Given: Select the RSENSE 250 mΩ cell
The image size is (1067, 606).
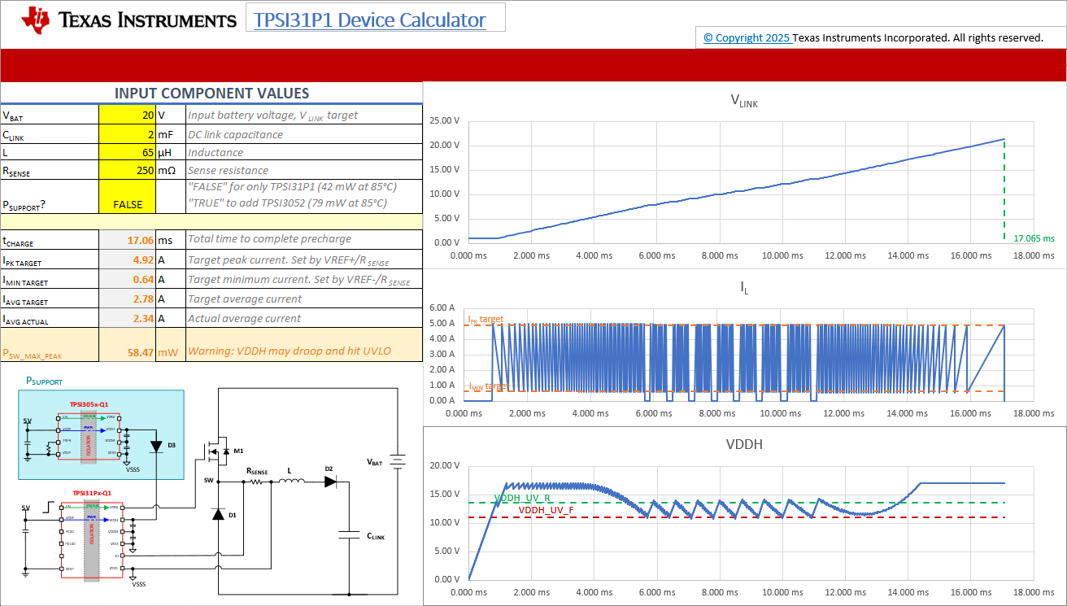Looking at the screenshot, I should [127, 172].
